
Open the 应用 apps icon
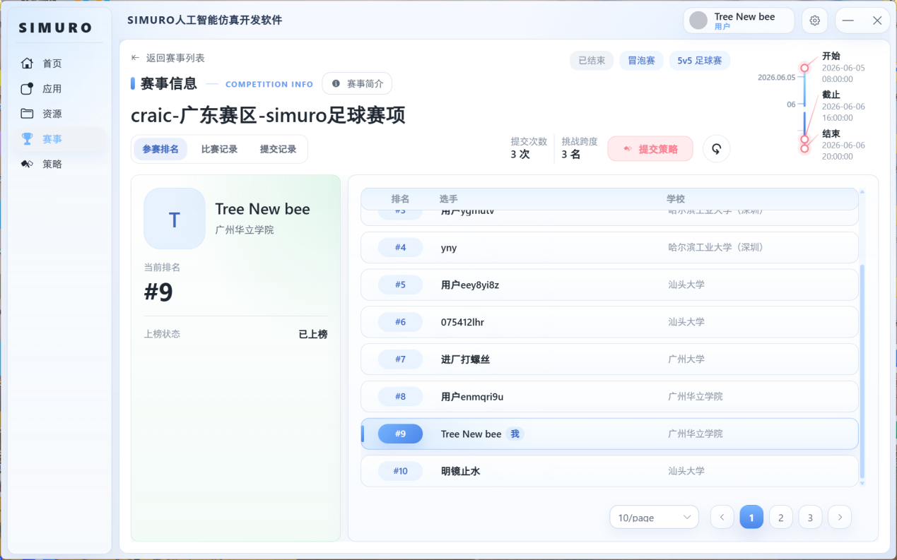[x=27, y=88]
